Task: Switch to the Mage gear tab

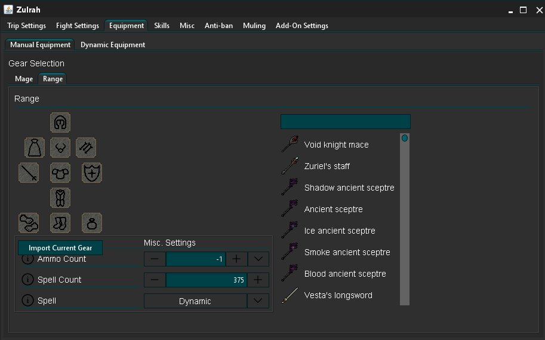Action: pos(24,79)
